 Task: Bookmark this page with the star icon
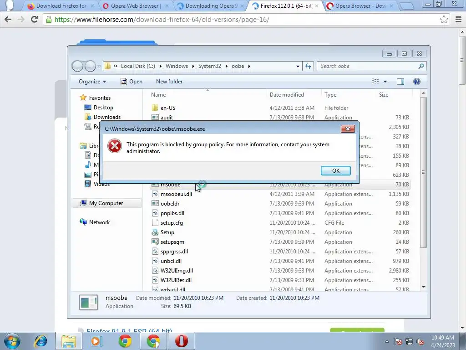pyautogui.click(x=444, y=19)
